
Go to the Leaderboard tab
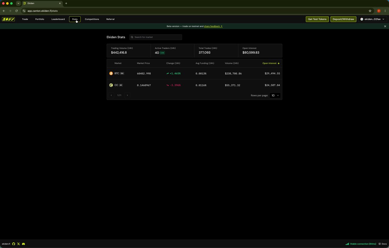[x=58, y=19]
